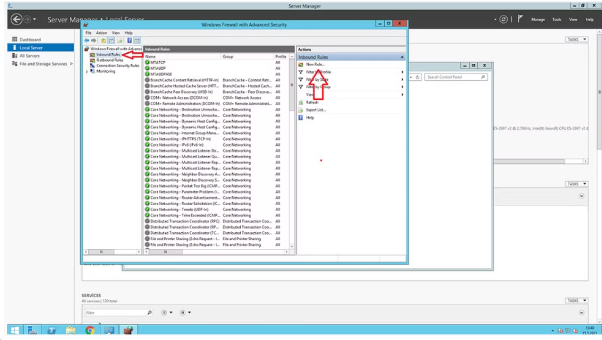Click the console tree horizontal scrollbar
The width and height of the screenshot is (602, 340).
click(x=113, y=252)
